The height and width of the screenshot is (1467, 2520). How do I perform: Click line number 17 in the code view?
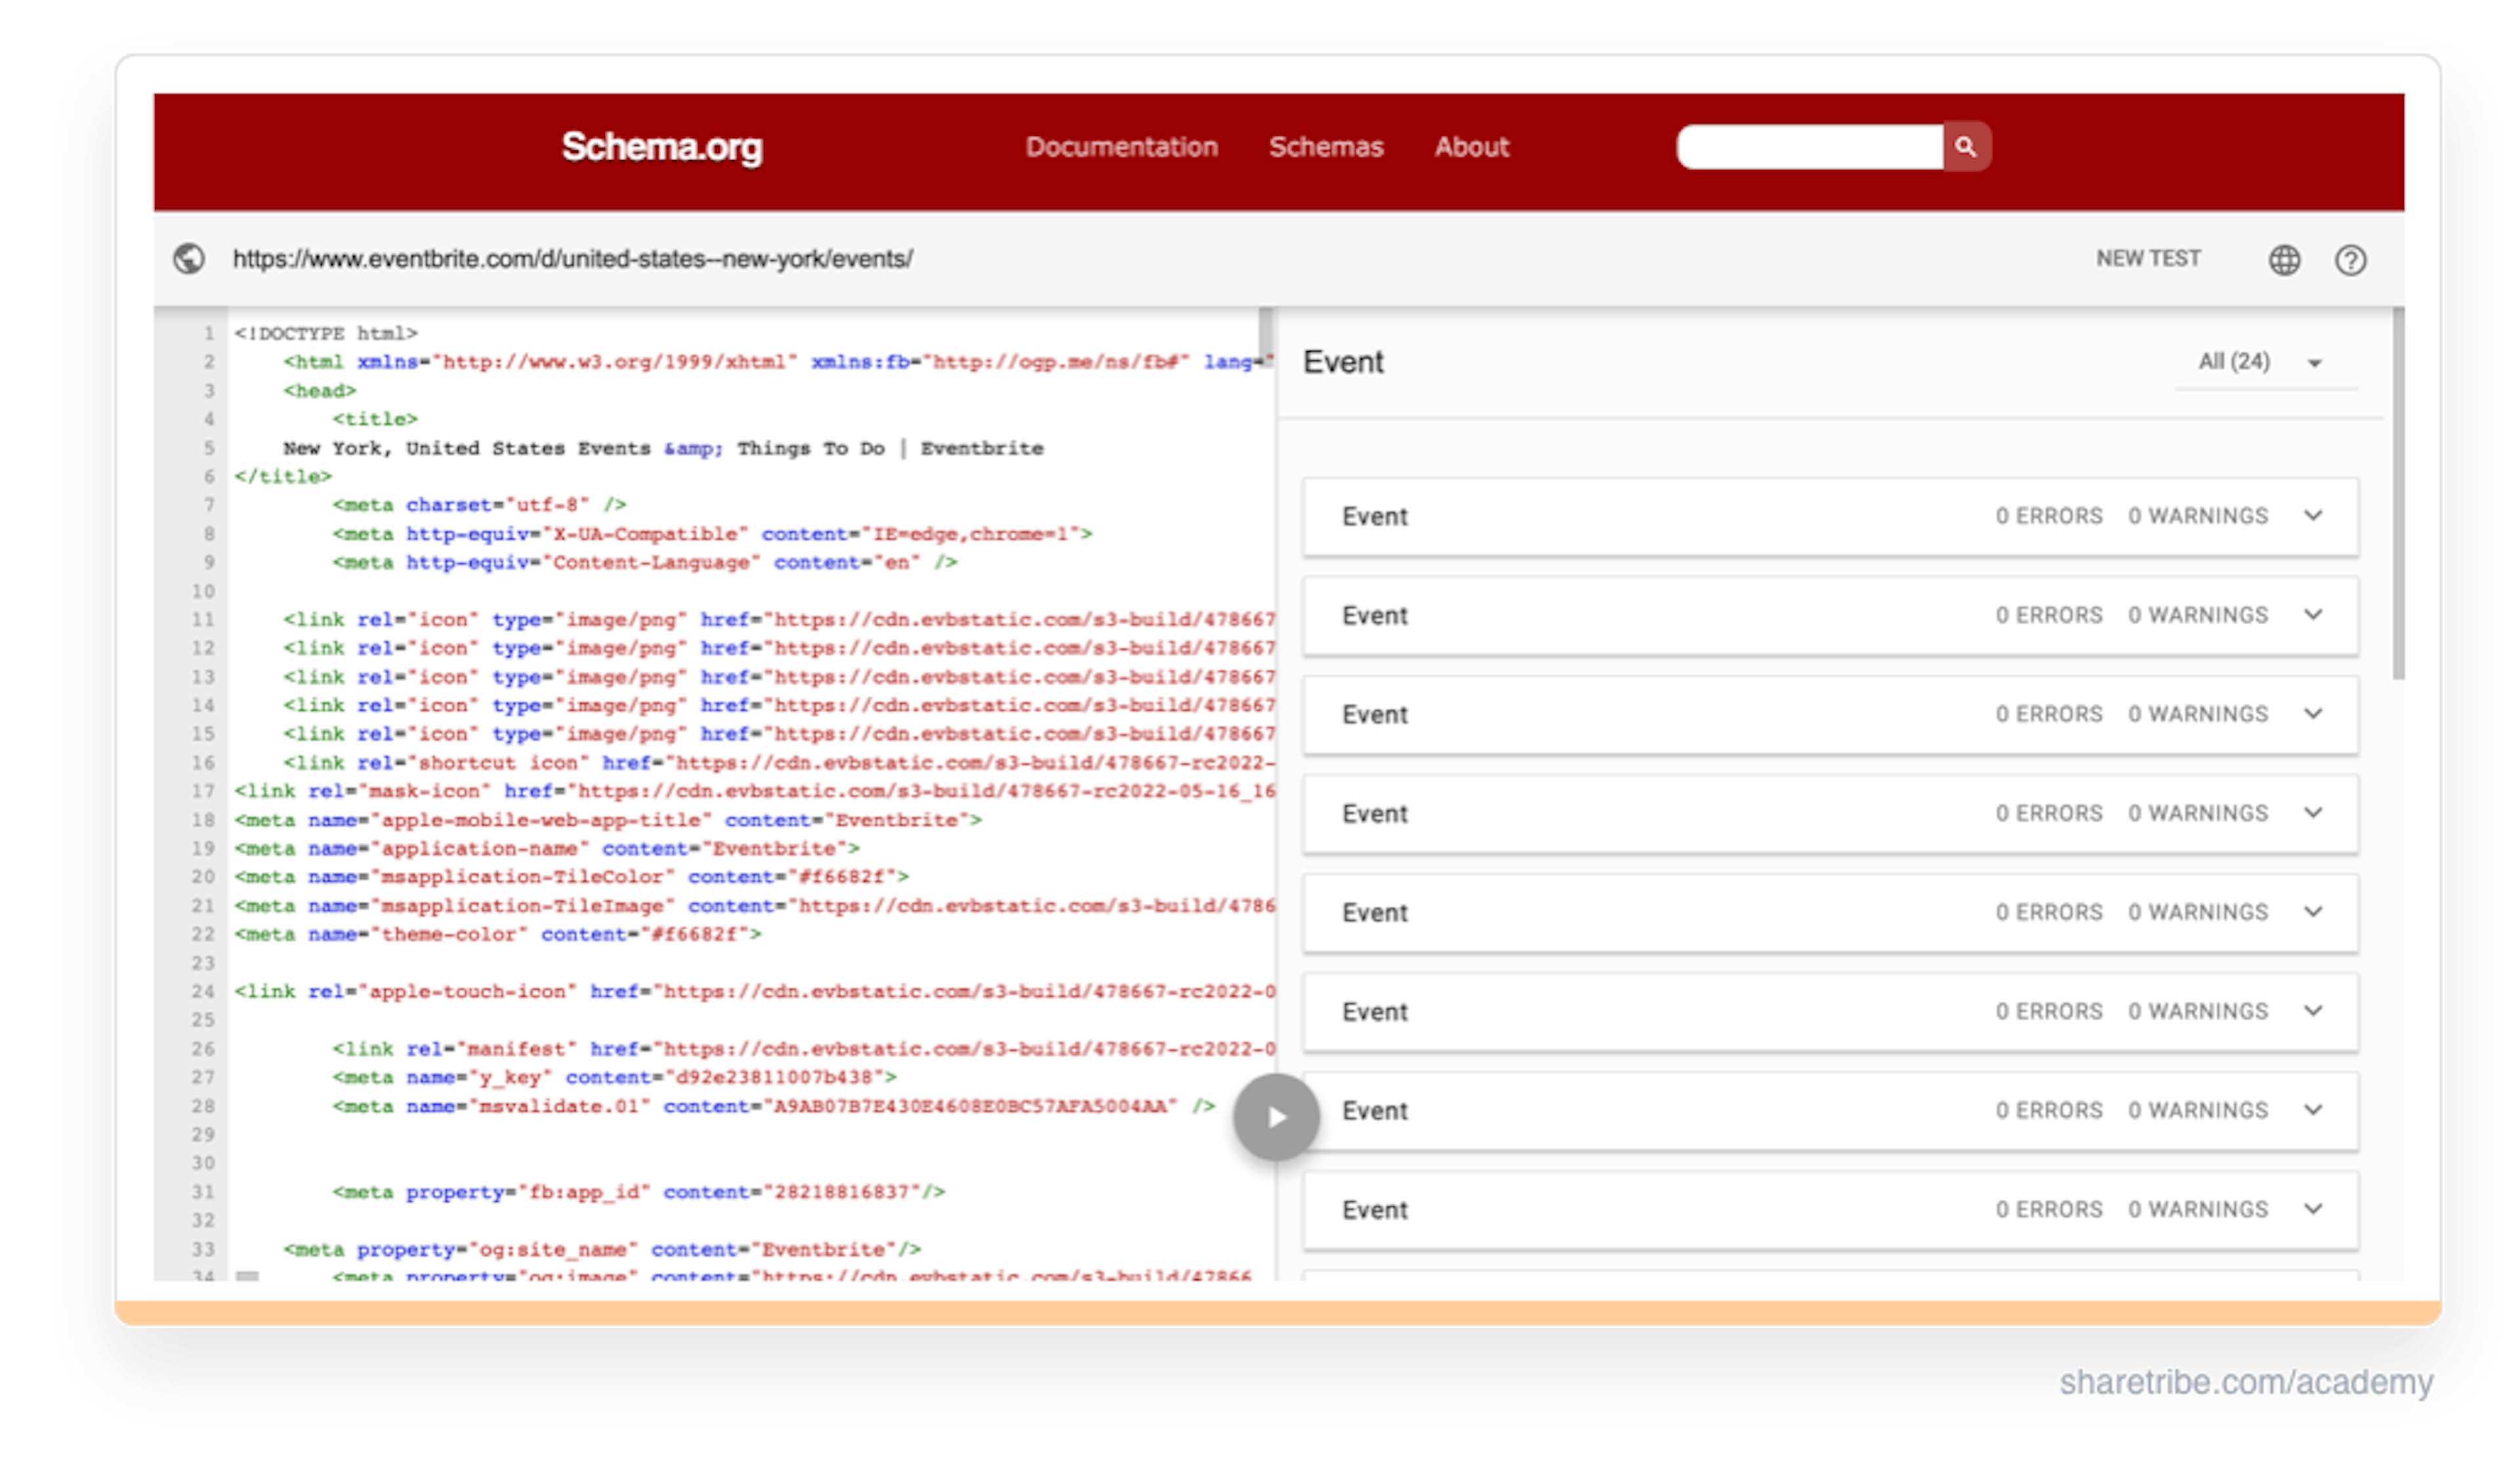[203, 791]
